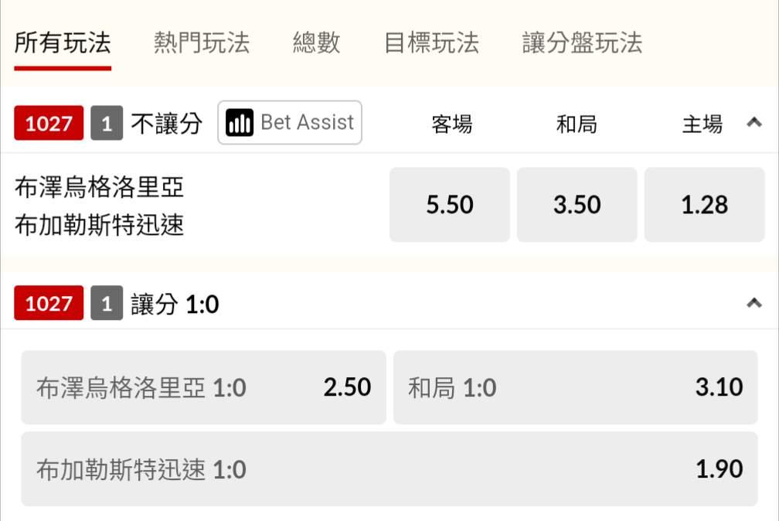Select away odds 5.50
The image size is (779, 521).
[450, 205]
